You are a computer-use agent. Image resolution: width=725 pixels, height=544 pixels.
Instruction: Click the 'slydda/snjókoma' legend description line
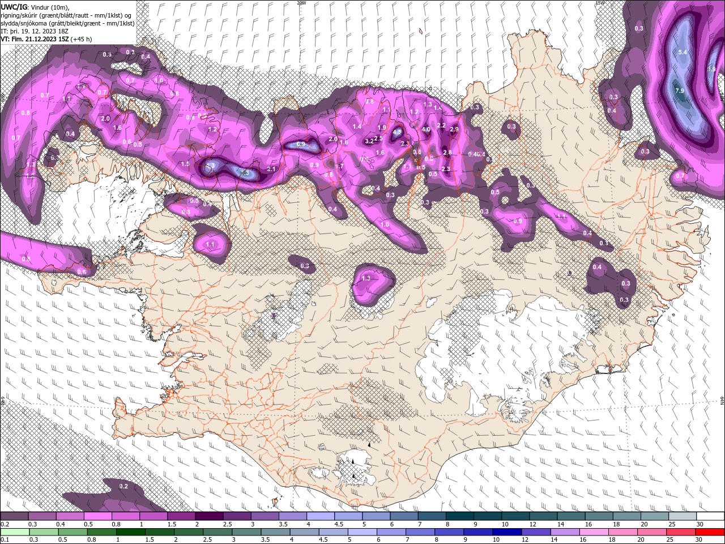coord(68,23)
